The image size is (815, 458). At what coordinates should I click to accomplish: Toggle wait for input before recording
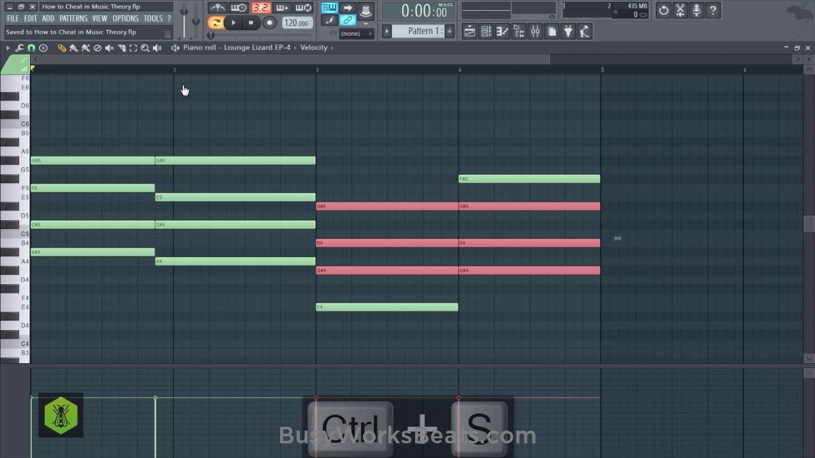239,8
